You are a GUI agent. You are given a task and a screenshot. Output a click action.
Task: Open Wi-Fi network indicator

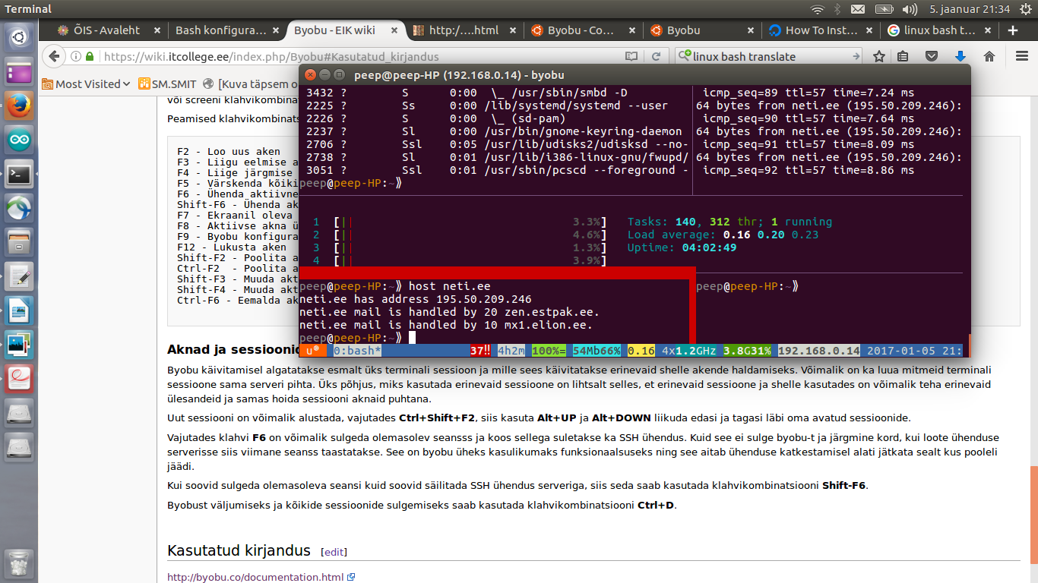pos(818,9)
